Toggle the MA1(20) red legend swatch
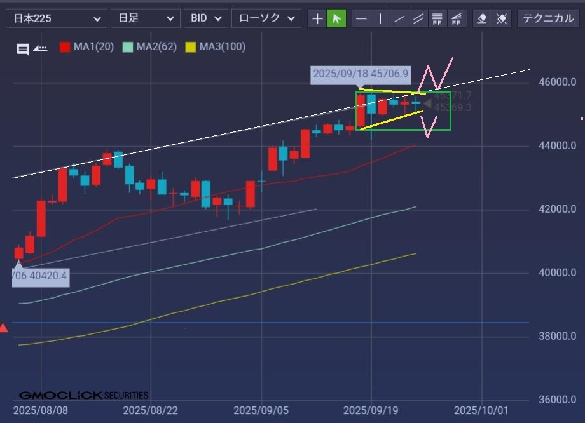Image resolution: width=585 pixels, height=423 pixels. [x=65, y=47]
